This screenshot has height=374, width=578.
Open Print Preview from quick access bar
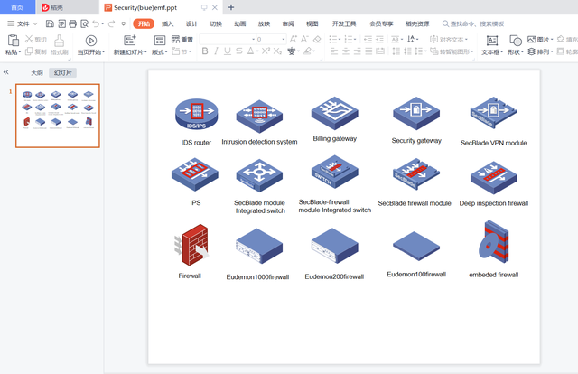click(x=84, y=24)
